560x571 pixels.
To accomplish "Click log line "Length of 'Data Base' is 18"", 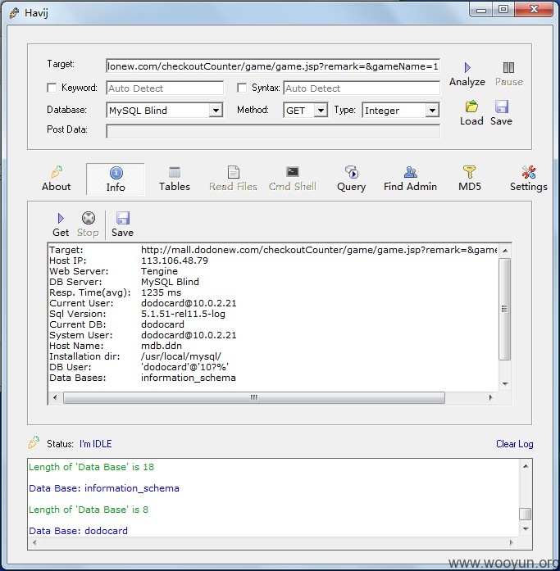I will (x=92, y=467).
